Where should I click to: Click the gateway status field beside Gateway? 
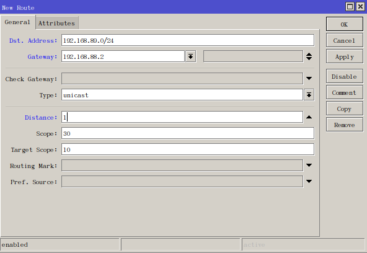254,56
